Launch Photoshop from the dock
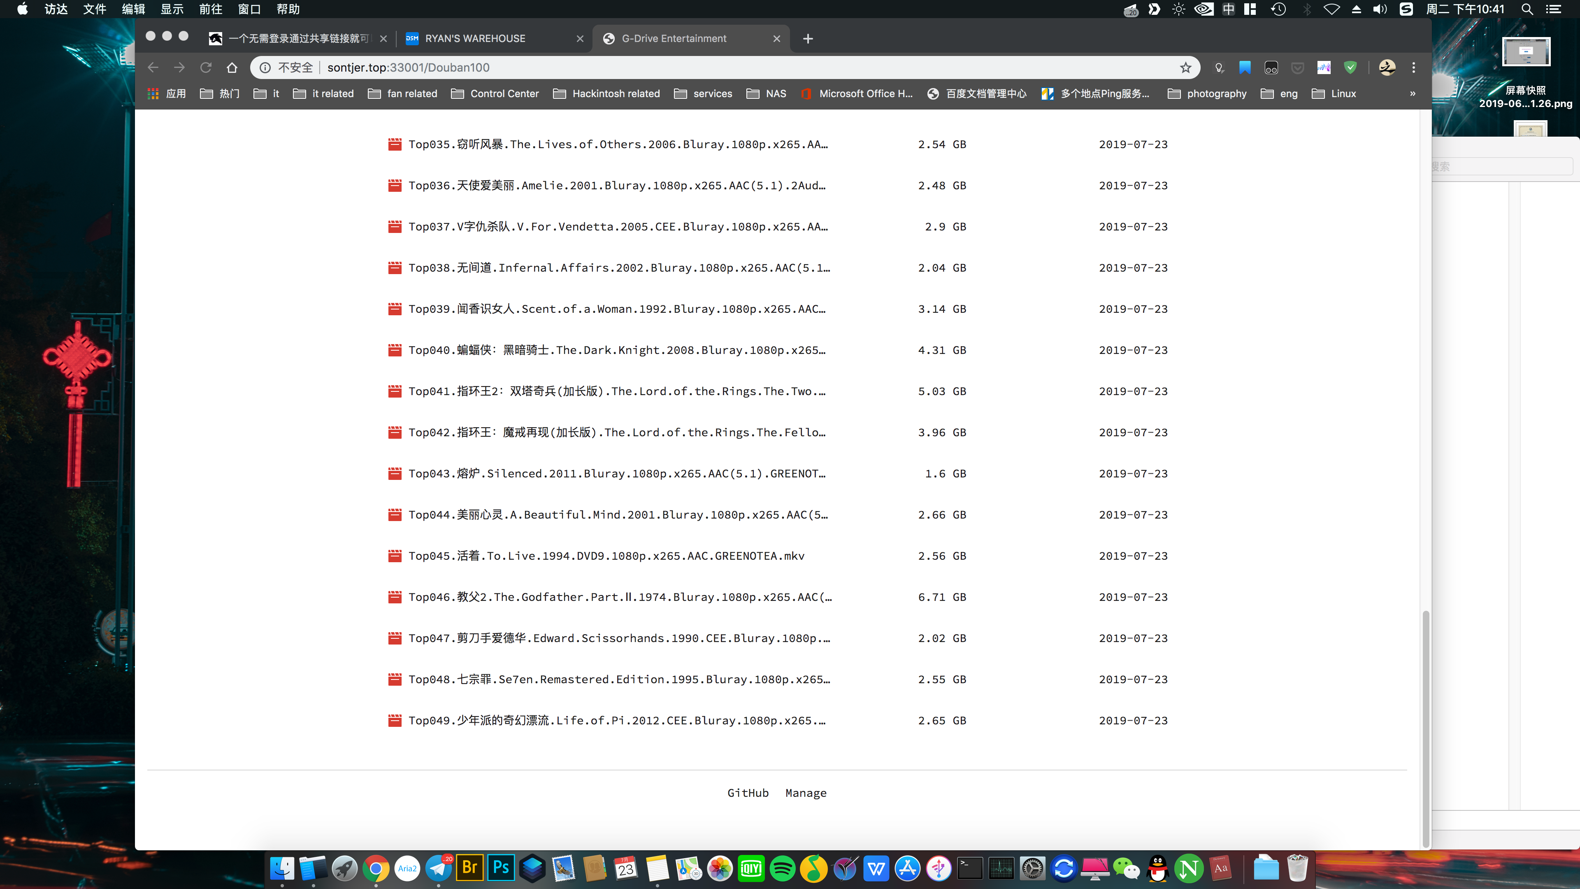This screenshot has height=889, width=1580. pos(501,868)
